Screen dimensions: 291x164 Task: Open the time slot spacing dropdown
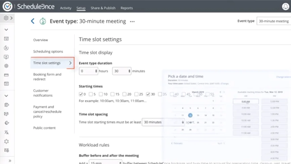point(163,122)
